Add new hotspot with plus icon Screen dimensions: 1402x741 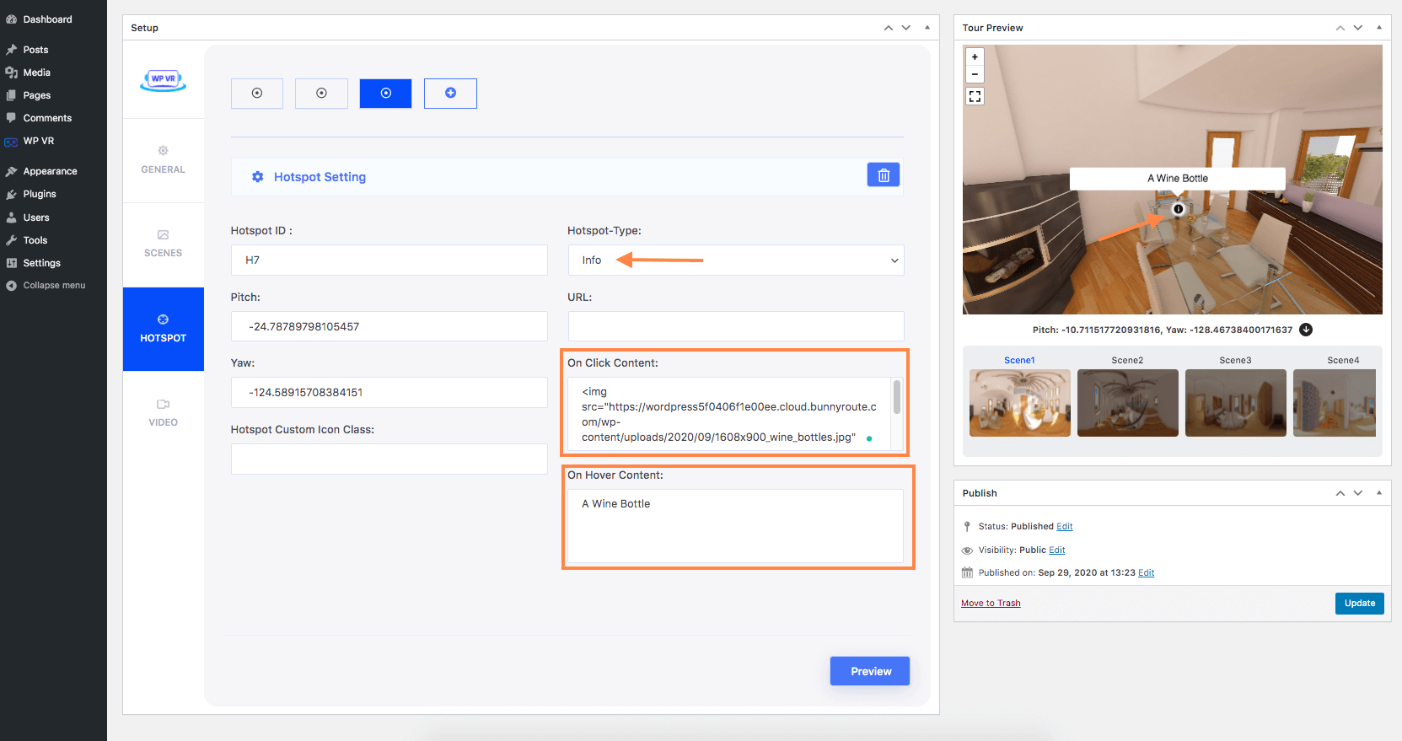450,94
